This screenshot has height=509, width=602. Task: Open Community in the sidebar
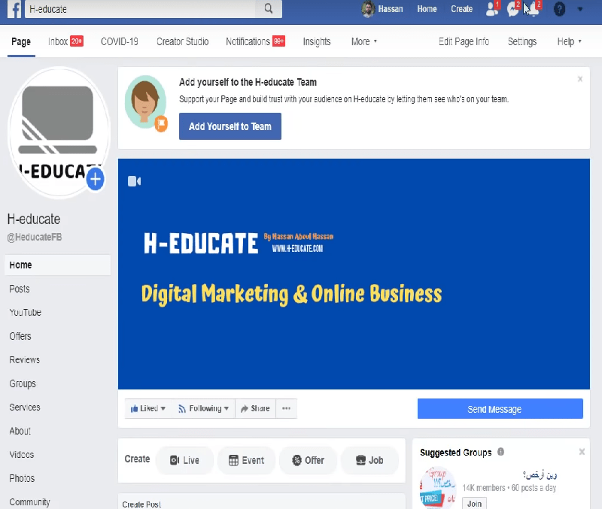(29, 502)
